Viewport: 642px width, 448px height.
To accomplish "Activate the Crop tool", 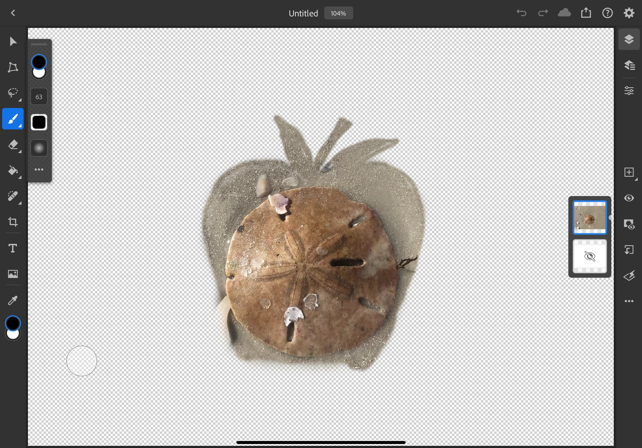I will [13, 222].
